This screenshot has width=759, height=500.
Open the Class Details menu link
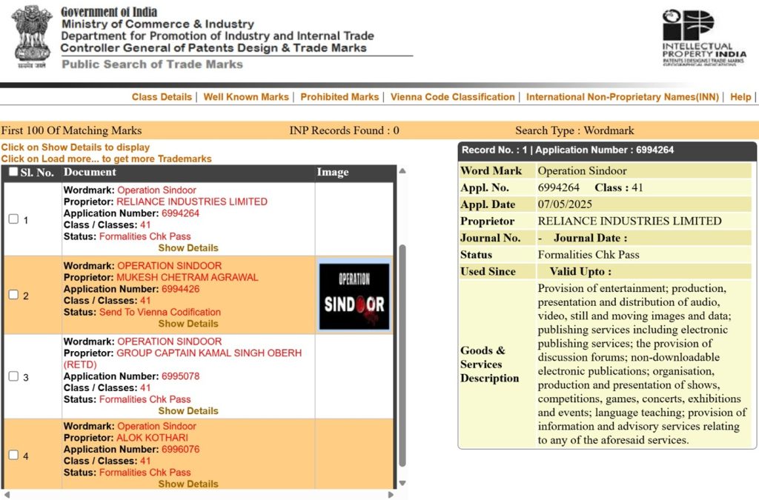162,97
